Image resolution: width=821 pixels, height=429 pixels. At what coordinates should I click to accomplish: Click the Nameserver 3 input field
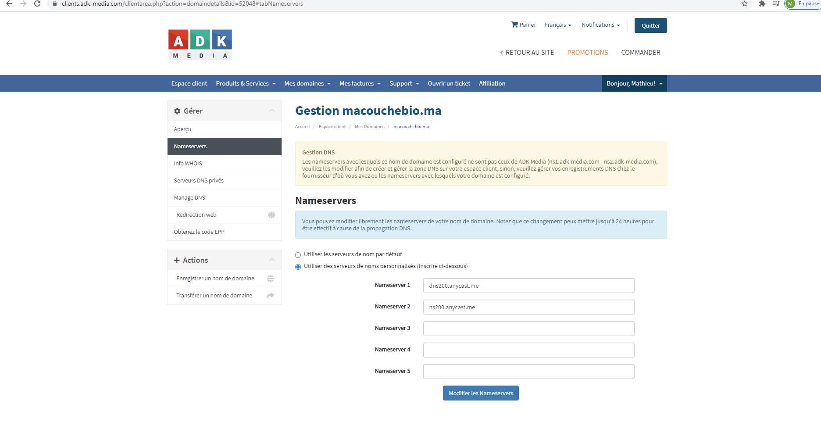[528, 329]
